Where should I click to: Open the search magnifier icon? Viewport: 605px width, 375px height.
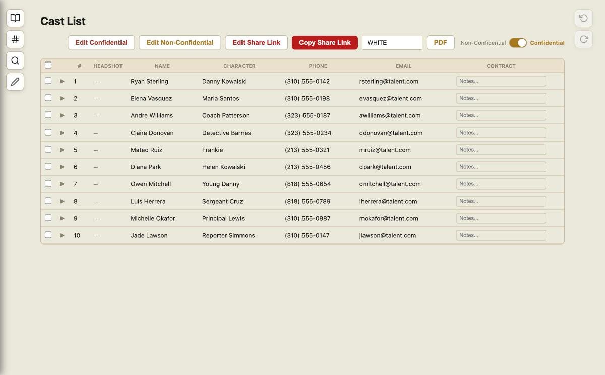pos(15,60)
